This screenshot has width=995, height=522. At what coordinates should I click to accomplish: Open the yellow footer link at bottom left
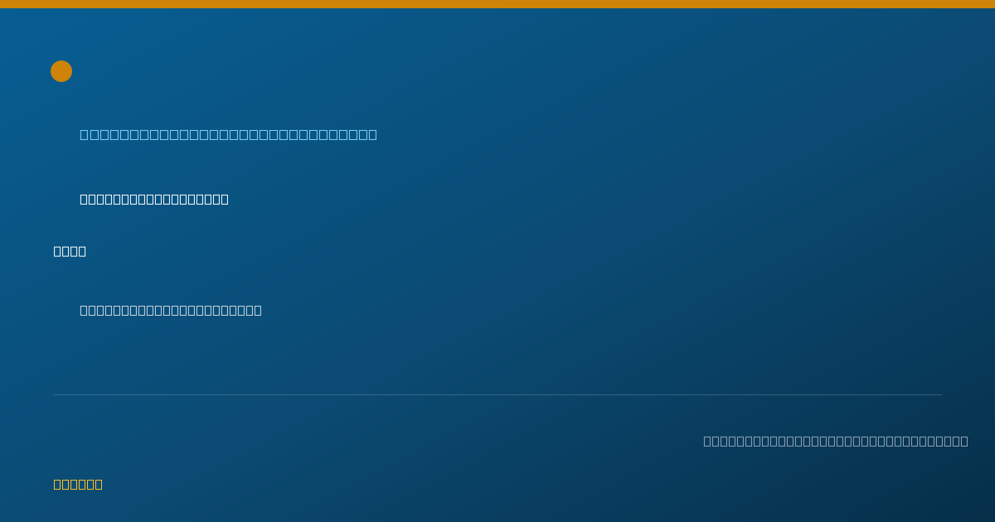point(78,484)
